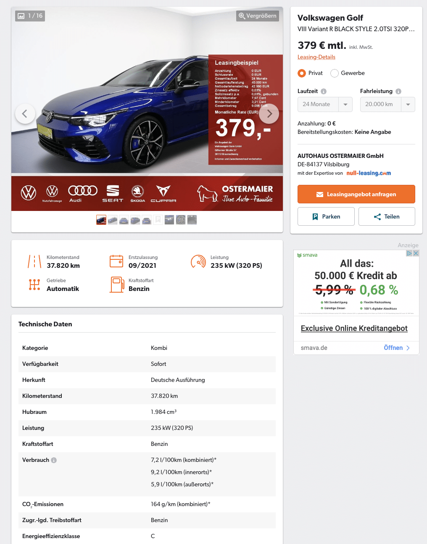Viewport: 427px width, 544px height.
Task: Open the Leasing-Details link
Action: click(316, 57)
